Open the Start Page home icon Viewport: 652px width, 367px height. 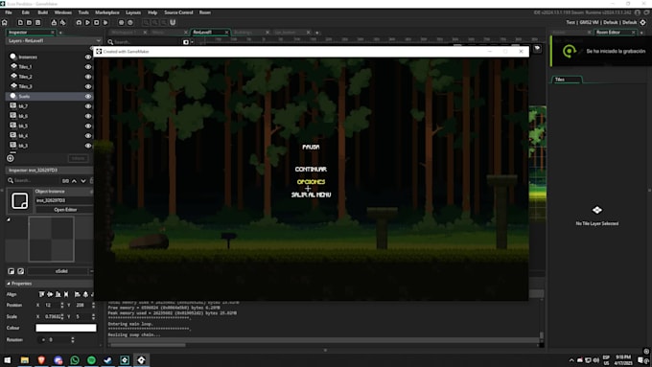(x=5, y=22)
